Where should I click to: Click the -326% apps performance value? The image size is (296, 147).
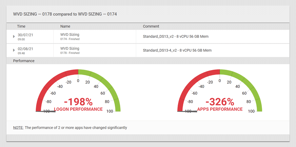coord(220,102)
